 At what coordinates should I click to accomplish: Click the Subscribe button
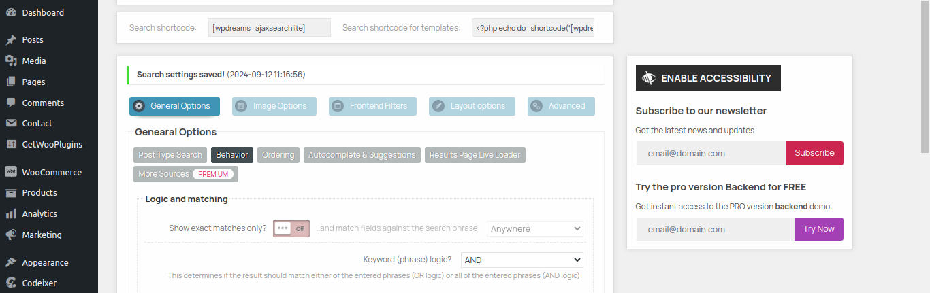coord(815,153)
